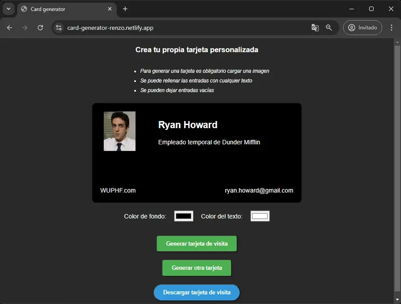Click the WUPHF.com text on card
The image size is (401, 304).
pos(118,190)
